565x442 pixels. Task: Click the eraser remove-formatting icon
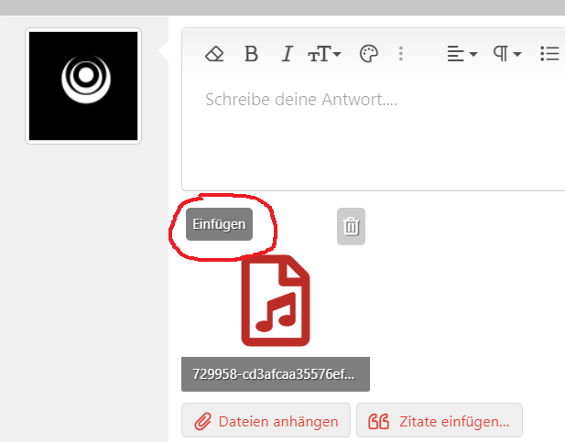[214, 54]
